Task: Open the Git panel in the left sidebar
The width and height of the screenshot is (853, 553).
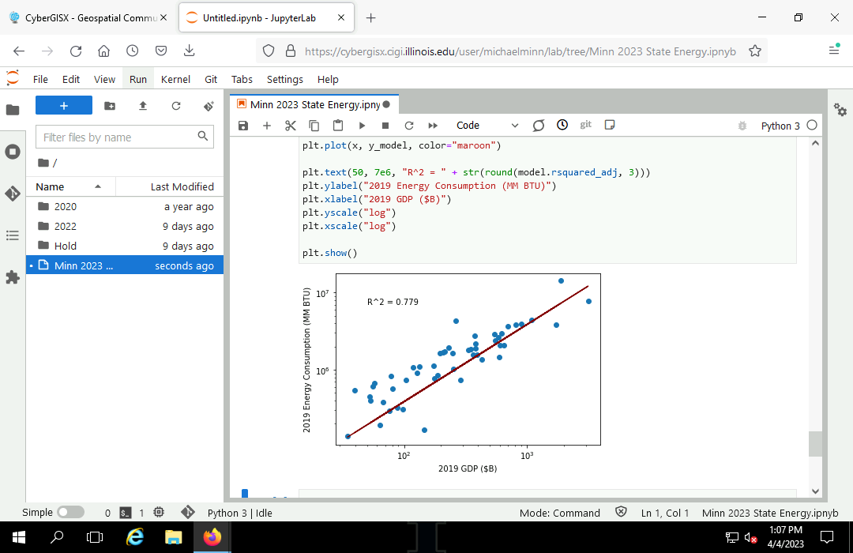Action: (13, 194)
